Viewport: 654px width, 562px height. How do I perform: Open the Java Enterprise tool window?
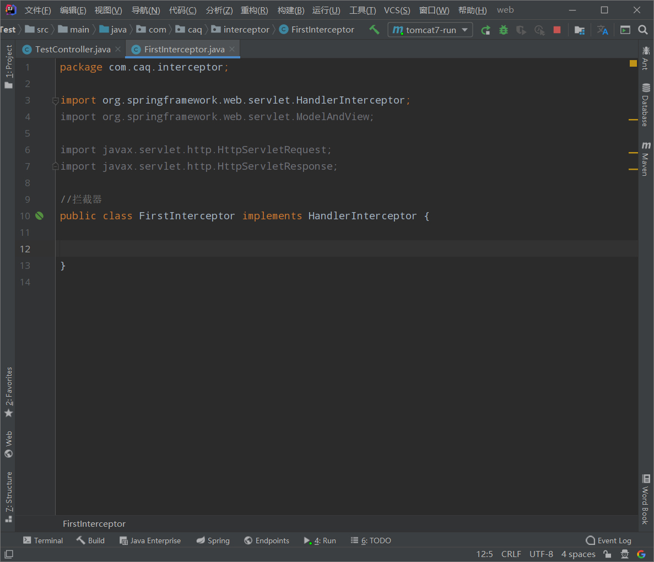[150, 541]
